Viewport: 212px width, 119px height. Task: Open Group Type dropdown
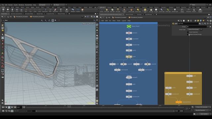pos(194,29)
